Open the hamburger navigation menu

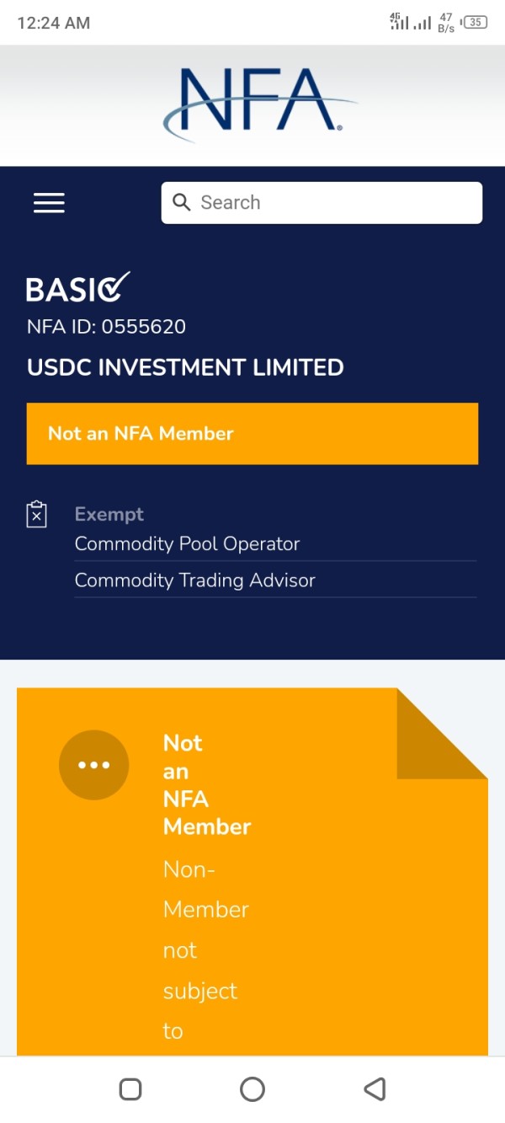(49, 203)
